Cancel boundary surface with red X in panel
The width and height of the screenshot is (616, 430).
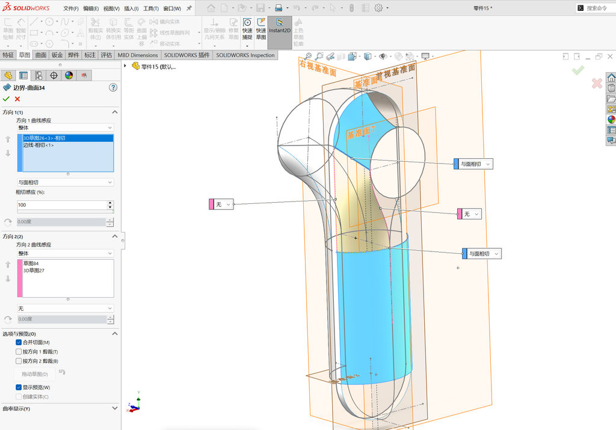(17, 99)
